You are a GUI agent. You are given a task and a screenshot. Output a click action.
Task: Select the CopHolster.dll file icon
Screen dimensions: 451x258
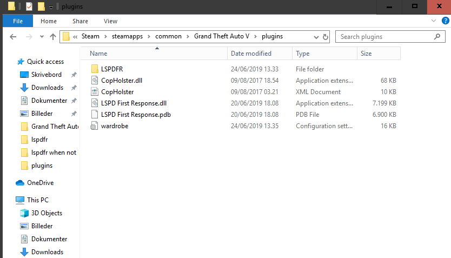(x=94, y=80)
